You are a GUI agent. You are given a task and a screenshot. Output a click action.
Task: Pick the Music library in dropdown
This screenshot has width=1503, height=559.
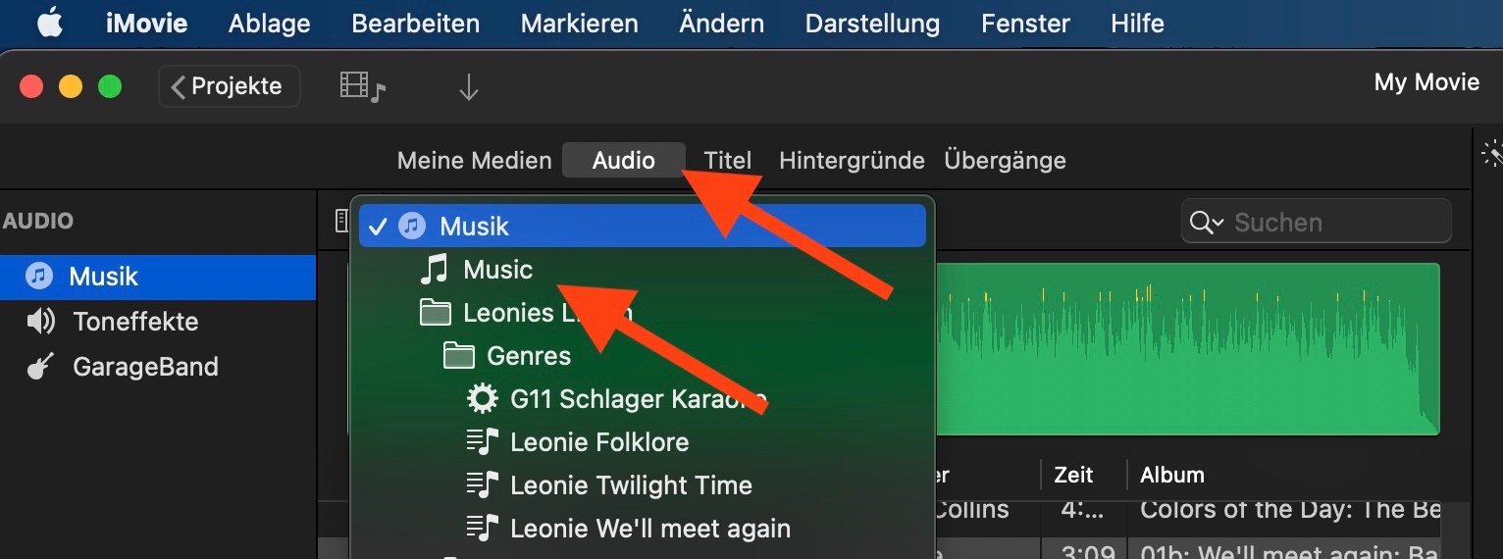pos(497,270)
